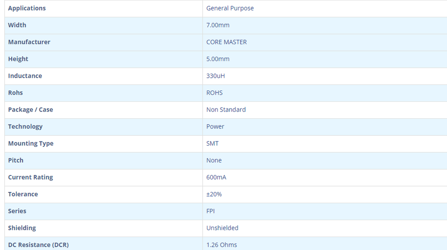
Task: Select the 'Package / Case' label
Action: click(30, 110)
